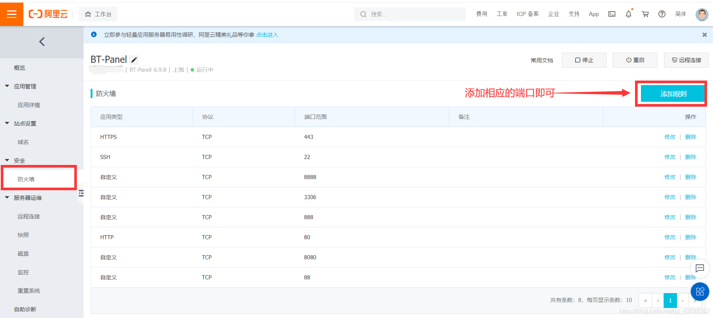Open the 费用 menu

[x=482, y=14]
